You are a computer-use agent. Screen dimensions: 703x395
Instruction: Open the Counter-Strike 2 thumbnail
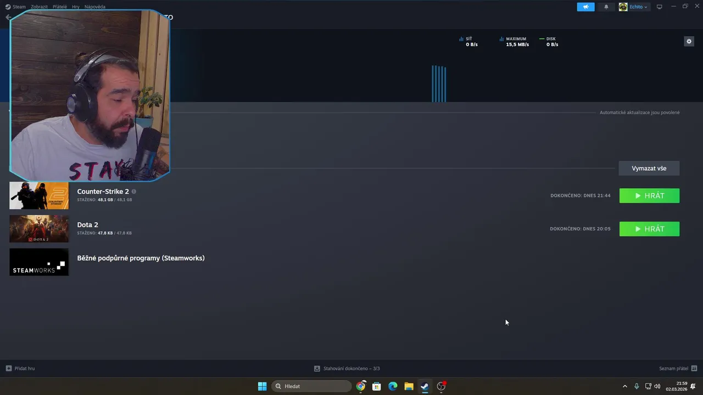[x=39, y=196]
